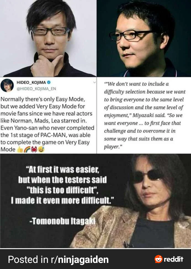Screen dimensions: 191x269
Task: Click the reddit wordmark text
Action: tap(174, 259)
